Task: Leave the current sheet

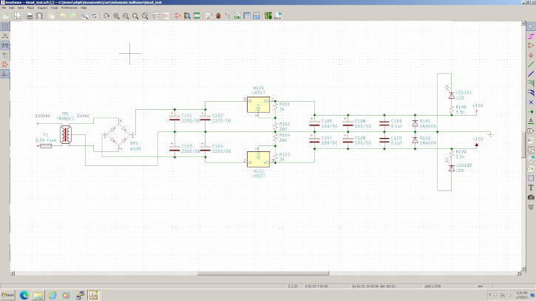Action: [x=166, y=15]
